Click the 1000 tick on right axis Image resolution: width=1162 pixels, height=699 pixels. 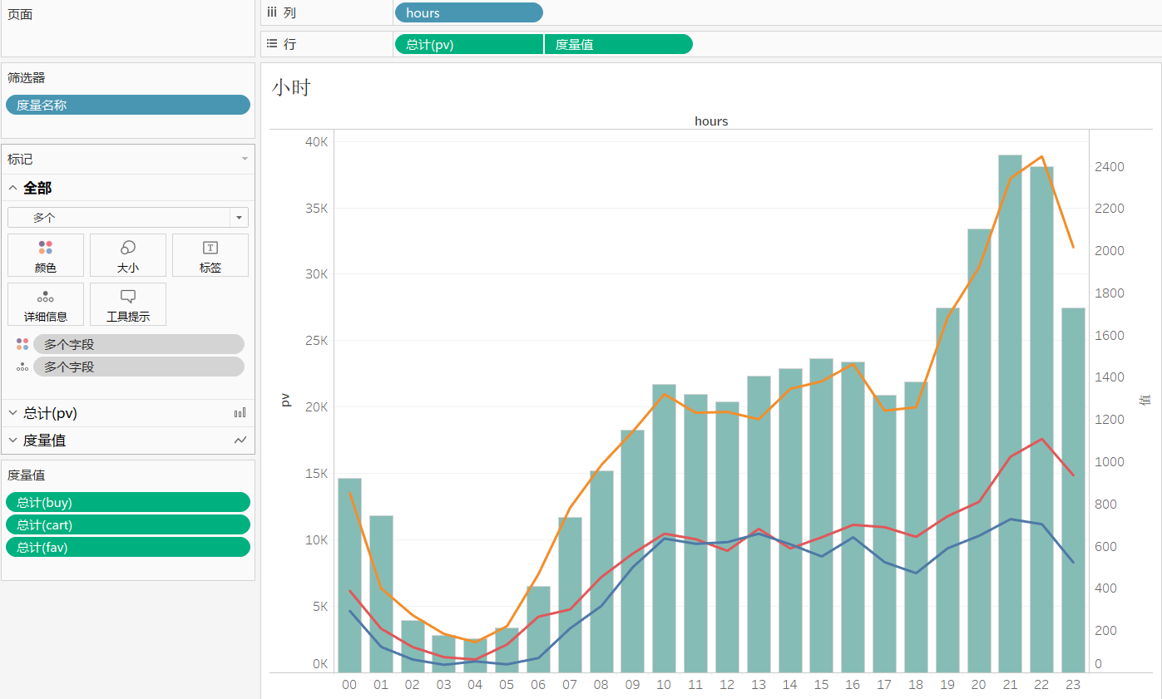point(1110,462)
